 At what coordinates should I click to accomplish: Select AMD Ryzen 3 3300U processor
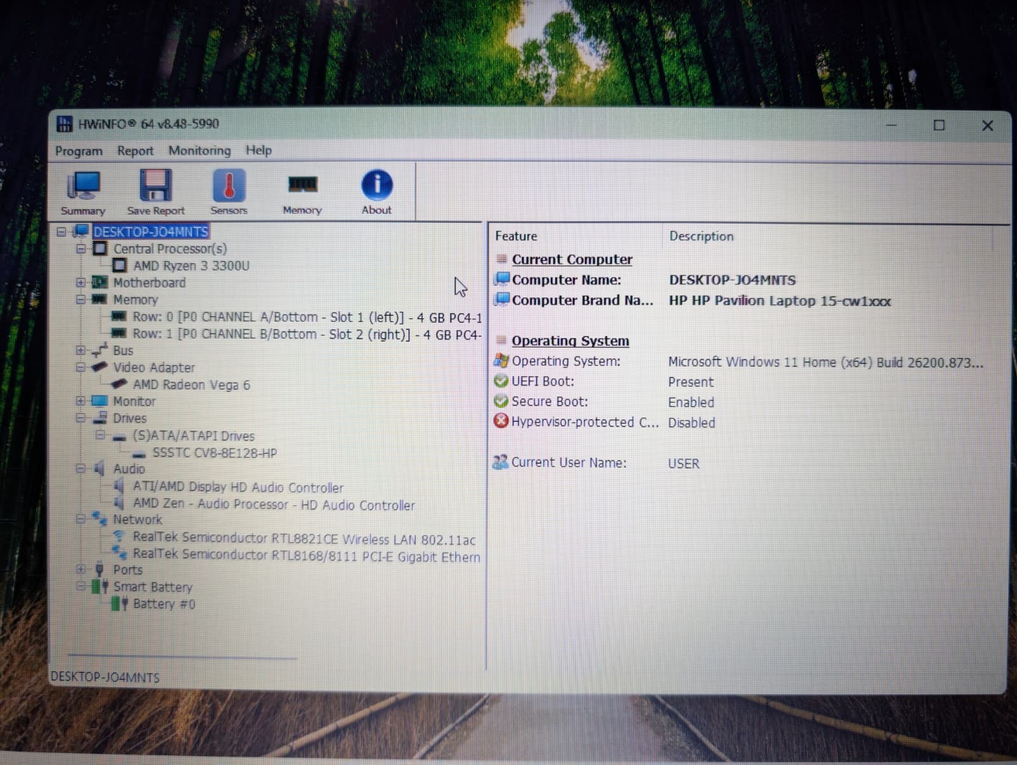pyautogui.click(x=191, y=266)
